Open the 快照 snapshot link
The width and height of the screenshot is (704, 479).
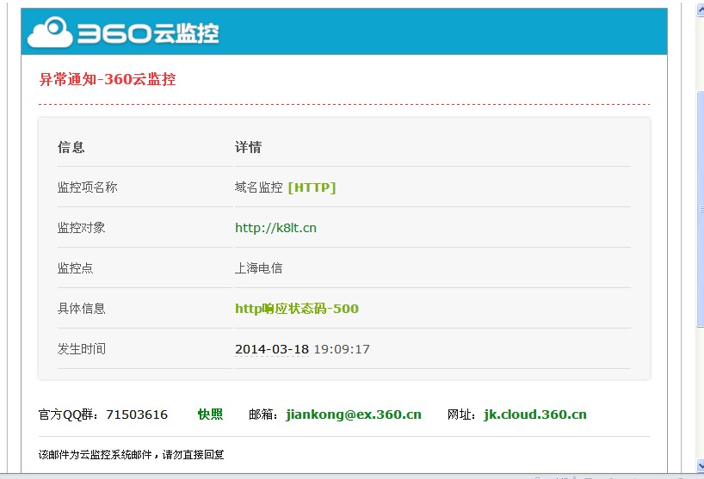pos(210,414)
